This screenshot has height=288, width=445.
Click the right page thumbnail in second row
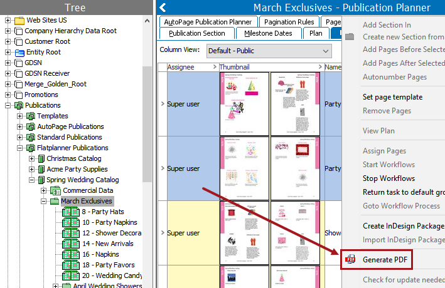295,168
